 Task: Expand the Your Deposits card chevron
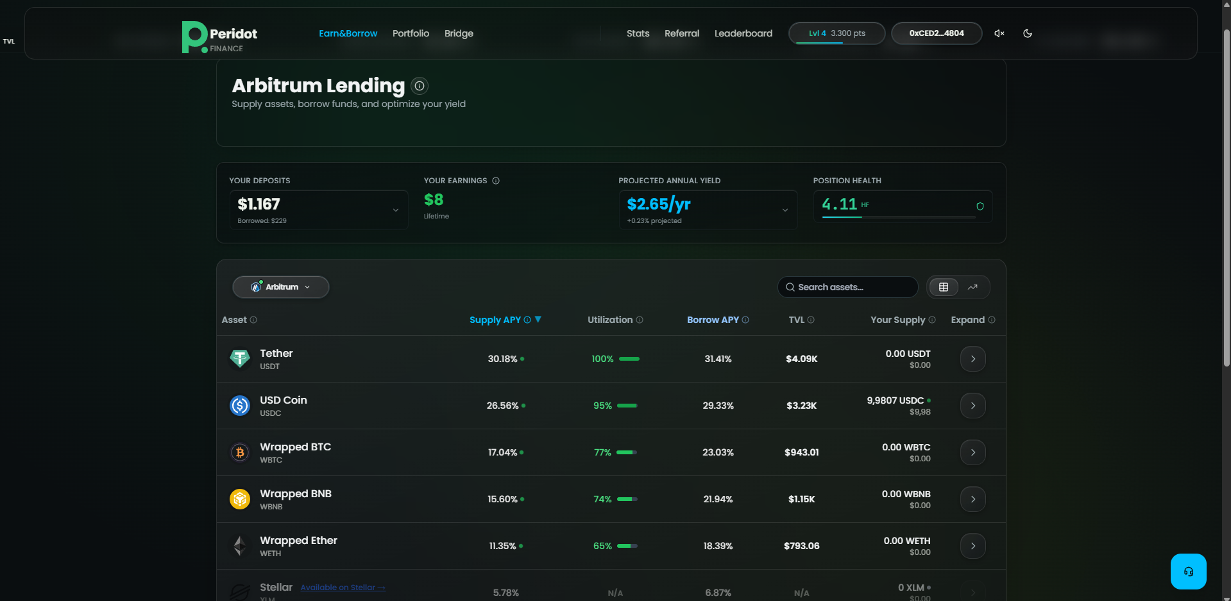(395, 210)
